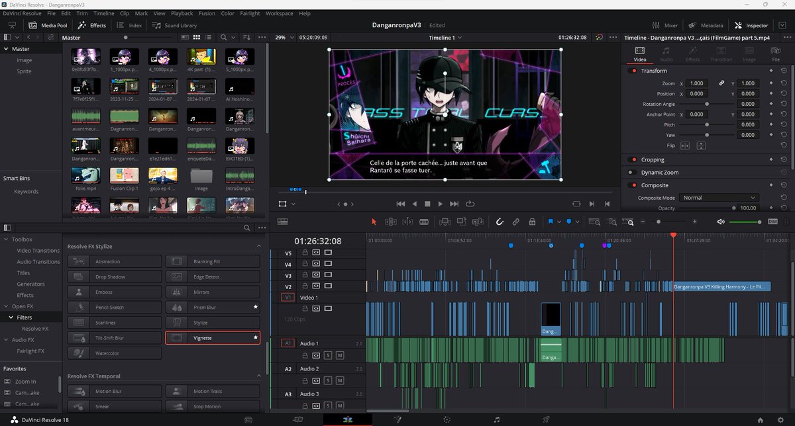
Task: Open the flag color dropdown arrow
Action: (559, 222)
